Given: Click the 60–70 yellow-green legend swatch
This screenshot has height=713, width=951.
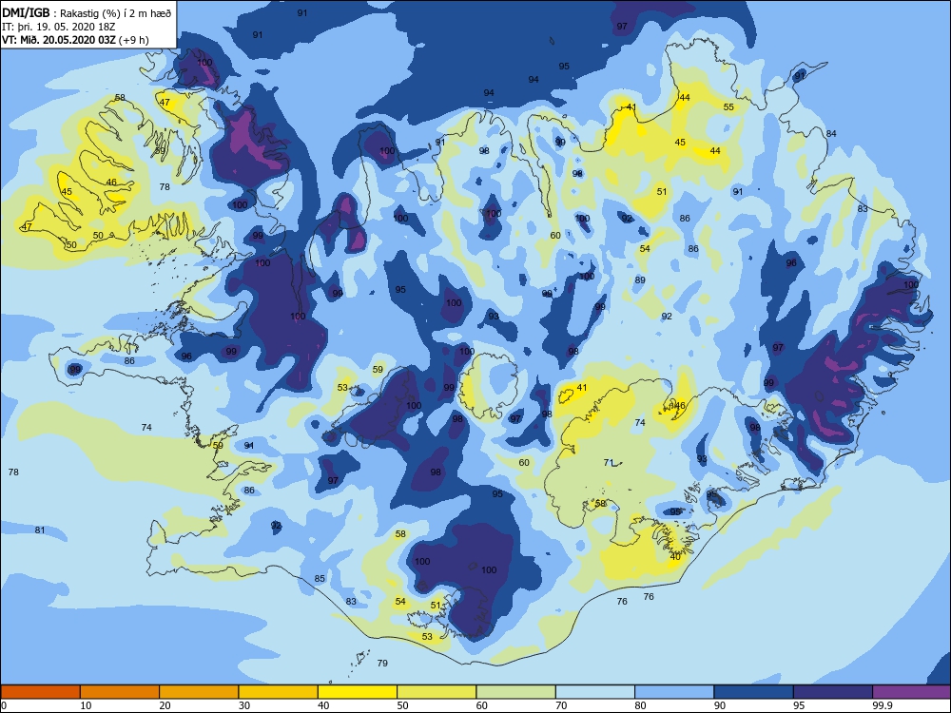Looking at the screenshot, I should pos(516,692).
